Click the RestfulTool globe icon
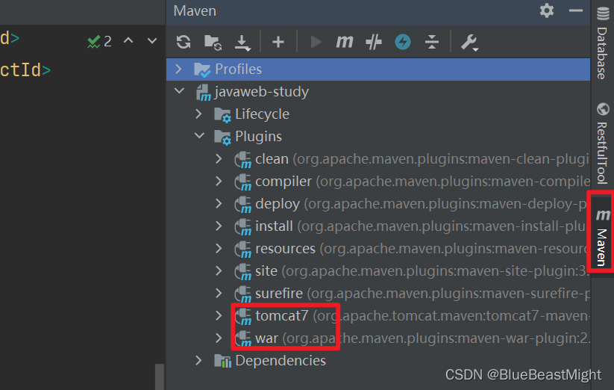This screenshot has width=614, height=390. click(x=603, y=109)
